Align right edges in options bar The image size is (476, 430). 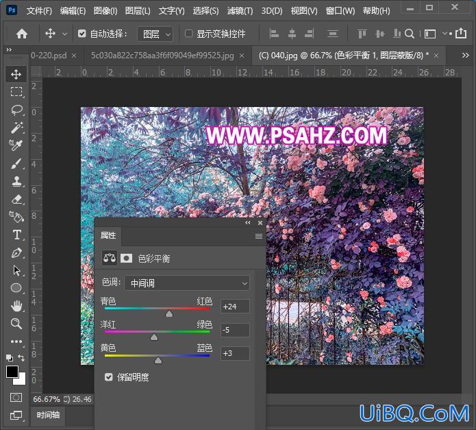tap(310, 34)
